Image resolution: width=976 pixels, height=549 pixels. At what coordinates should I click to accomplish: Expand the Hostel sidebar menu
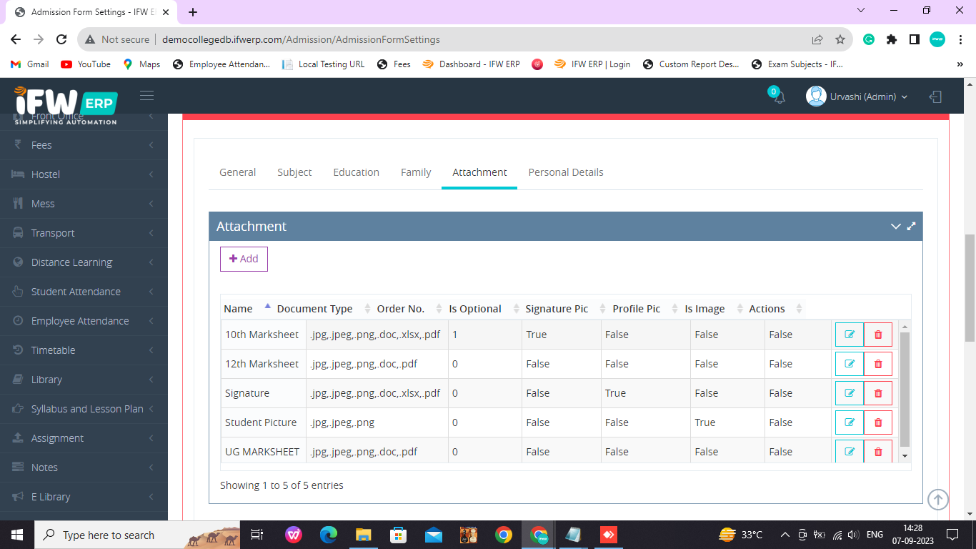pyautogui.click(x=84, y=174)
